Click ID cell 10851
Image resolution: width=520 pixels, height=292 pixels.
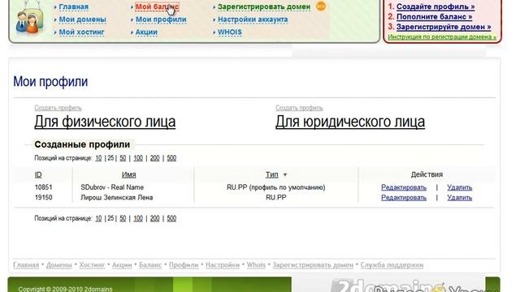[x=43, y=187]
